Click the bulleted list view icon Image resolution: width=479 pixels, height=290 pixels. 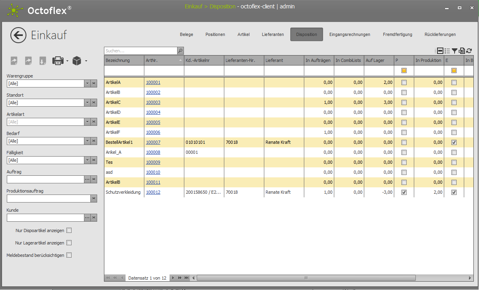pyautogui.click(x=447, y=51)
